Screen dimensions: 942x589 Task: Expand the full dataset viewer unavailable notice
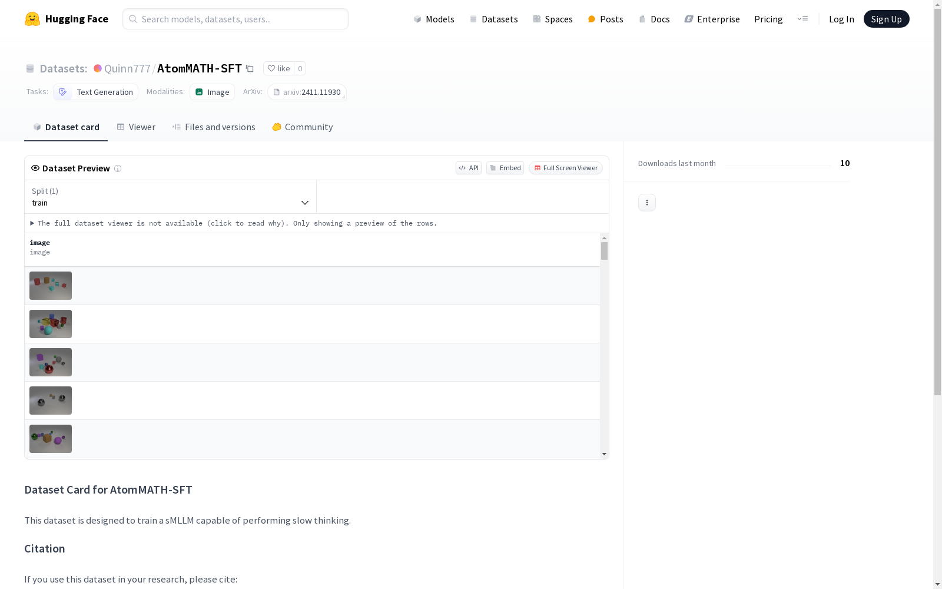pyautogui.click(x=234, y=223)
